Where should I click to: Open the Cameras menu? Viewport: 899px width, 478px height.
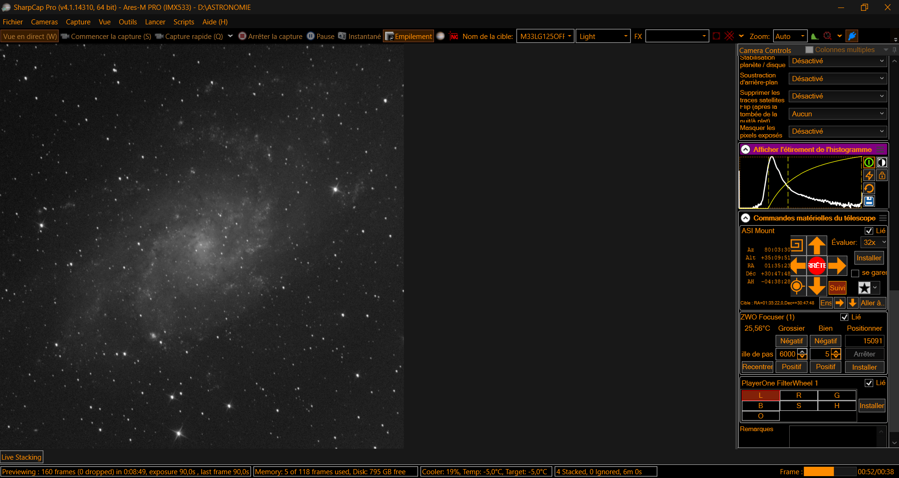(45, 22)
